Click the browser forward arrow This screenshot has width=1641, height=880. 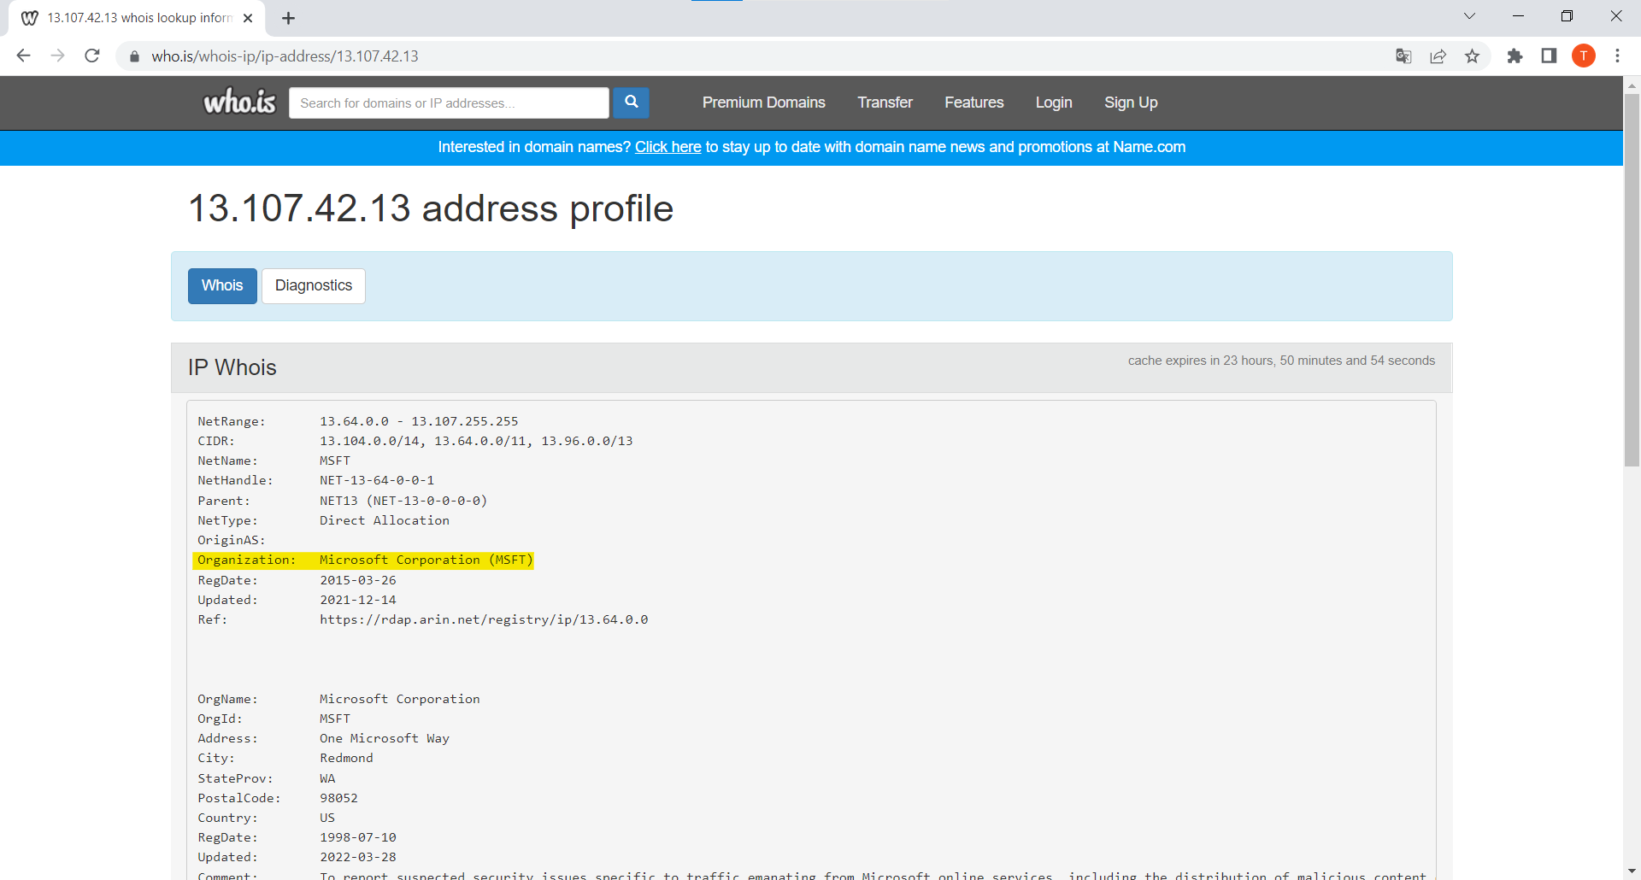point(57,56)
